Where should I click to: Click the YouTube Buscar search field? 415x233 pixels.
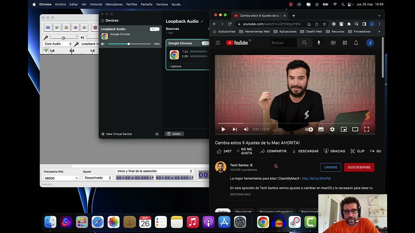click(284, 43)
